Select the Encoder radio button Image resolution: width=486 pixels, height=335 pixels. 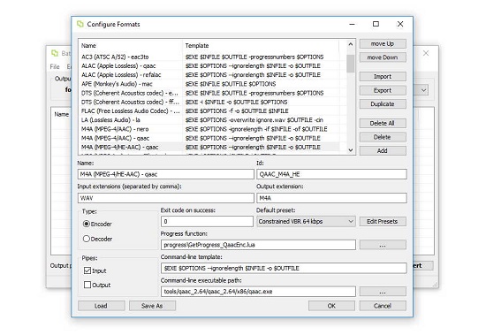[87, 224]
